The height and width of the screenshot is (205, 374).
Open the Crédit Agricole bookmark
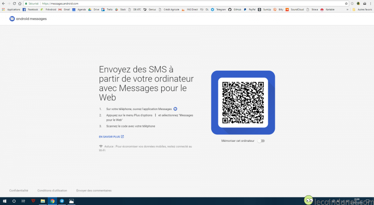pyautogui.click(x=169, y=9)
